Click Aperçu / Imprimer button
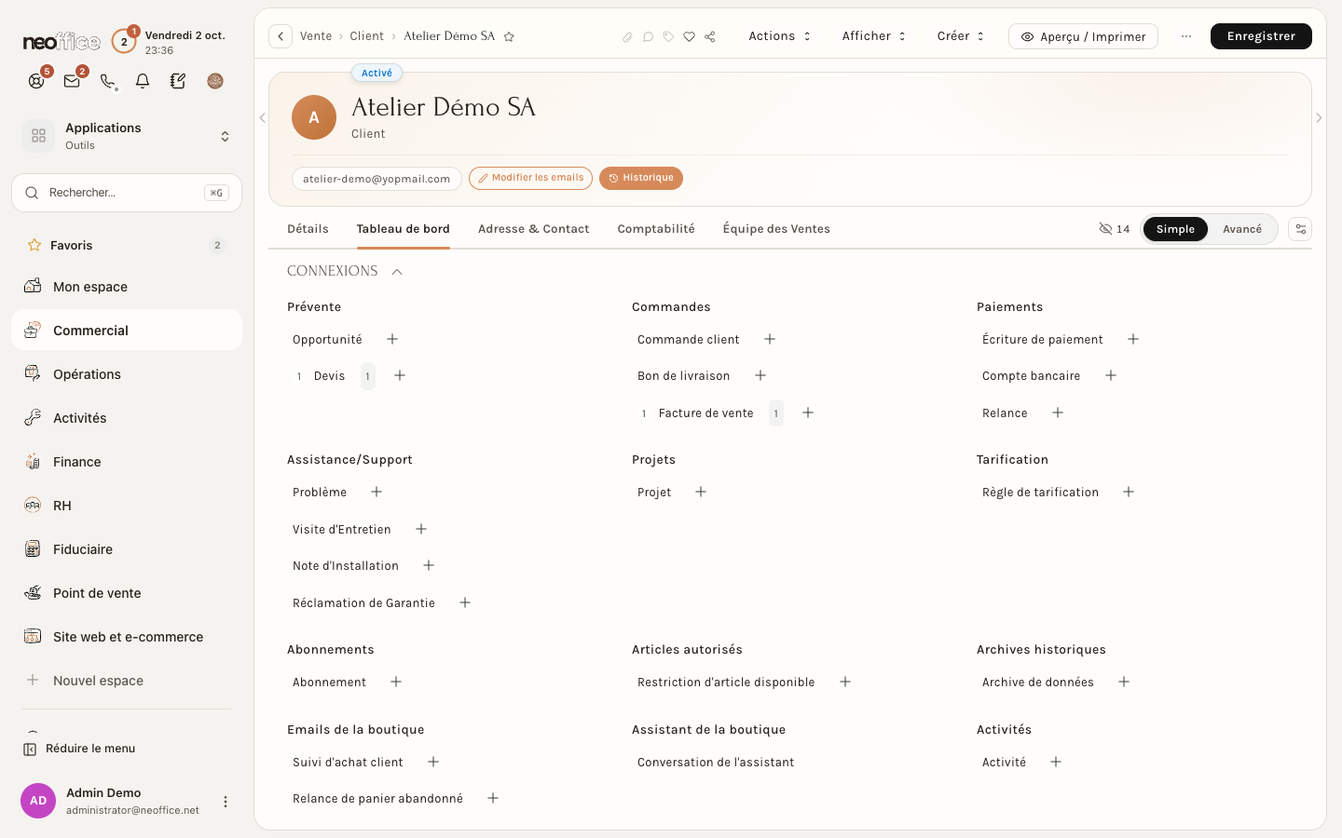Viewport: 1342px width, 838px height. tap(1083, 36)
